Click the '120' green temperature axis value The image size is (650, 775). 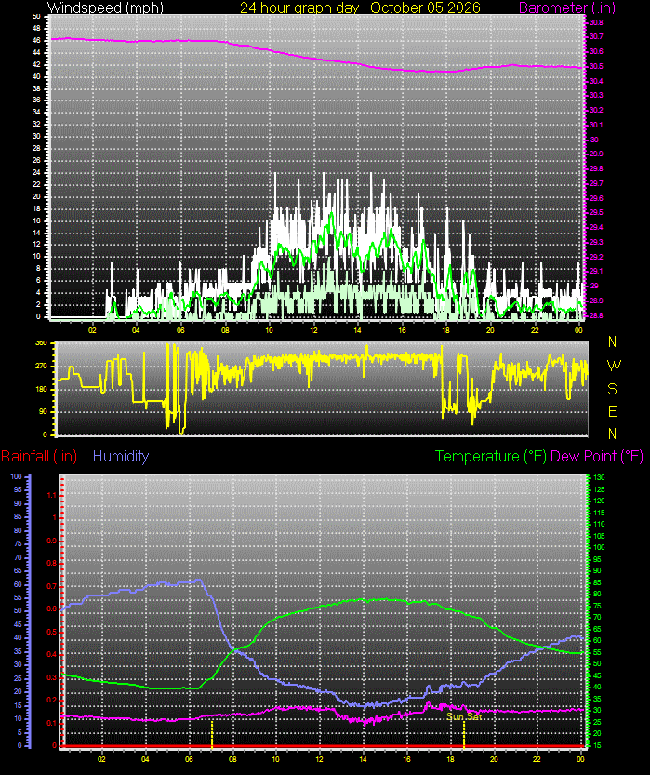tap(599, 501)
